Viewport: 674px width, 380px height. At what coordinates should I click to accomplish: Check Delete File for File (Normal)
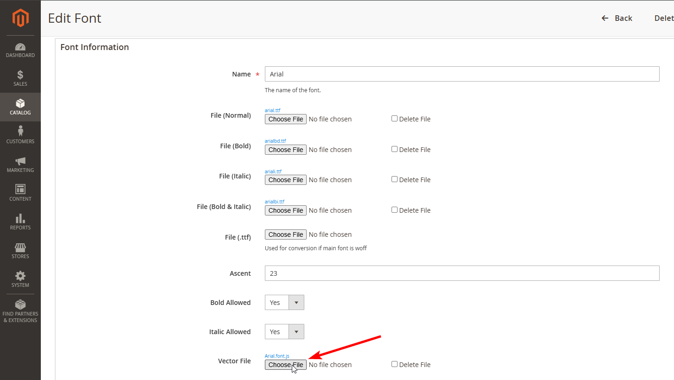click(394, 119)
